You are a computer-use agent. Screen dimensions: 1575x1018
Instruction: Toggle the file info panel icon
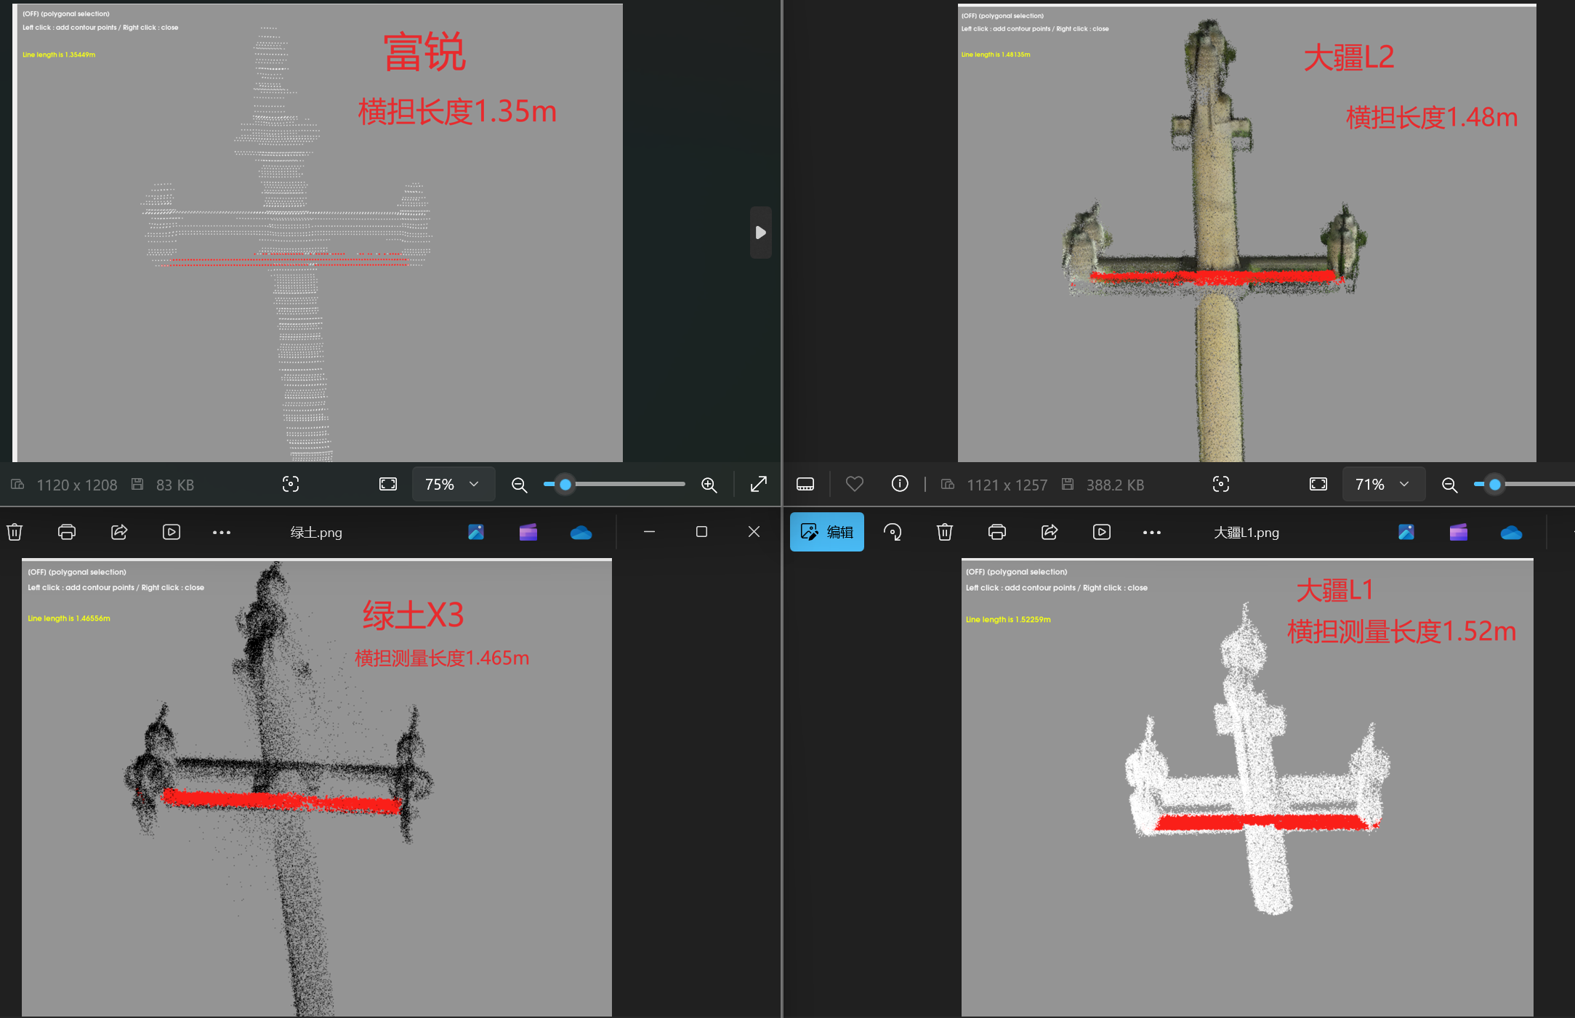pyautogui.click(x=900, y=484)
